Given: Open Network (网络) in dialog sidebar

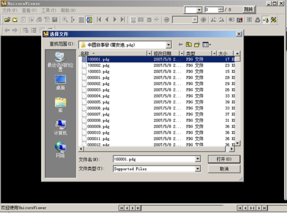Looking at the screenshot, I should pyautogui.click(x=61, y=150).
